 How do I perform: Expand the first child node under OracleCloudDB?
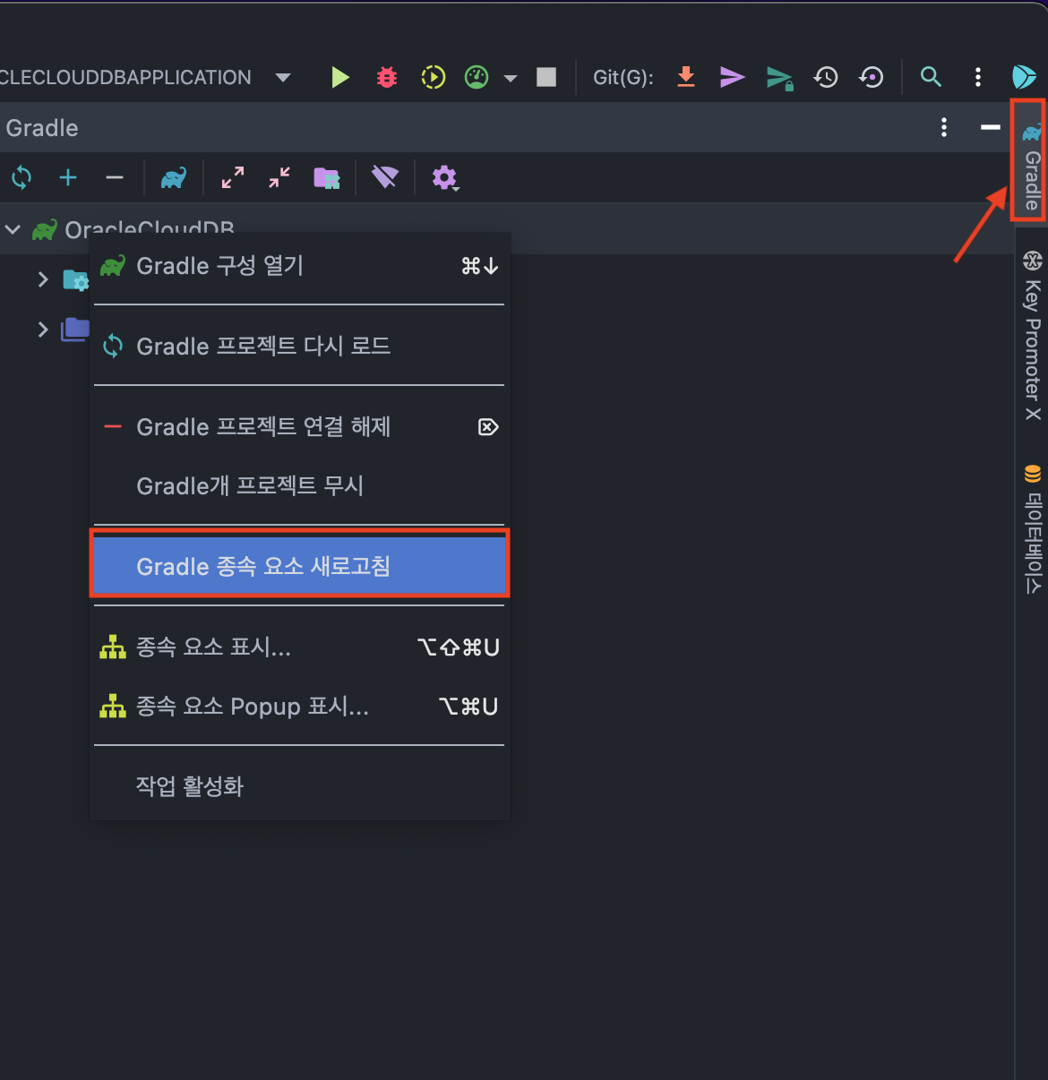click(x=43, y=279)
